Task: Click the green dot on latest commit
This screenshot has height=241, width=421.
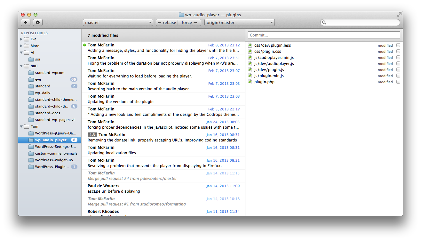Action: click(x=85, y=45)
